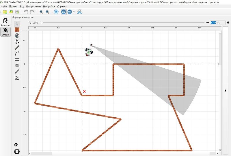Toggle the 2D model view button

(x=63, y=12)
